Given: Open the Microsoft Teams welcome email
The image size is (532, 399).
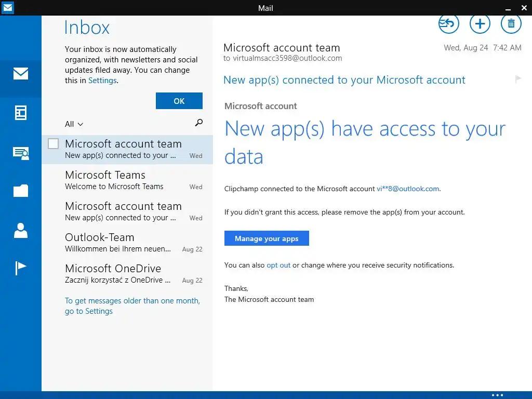Looking at the screenshot, I should pyautogui.click(x=127, y=180).
